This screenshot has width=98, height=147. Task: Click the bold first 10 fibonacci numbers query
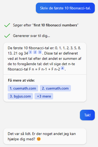pyautogui.click(x=55, y=25)
